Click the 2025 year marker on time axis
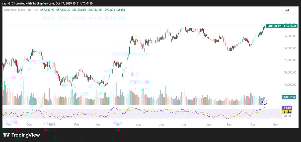This screenshot has width=301, height=142. click(x=52, y=124)
